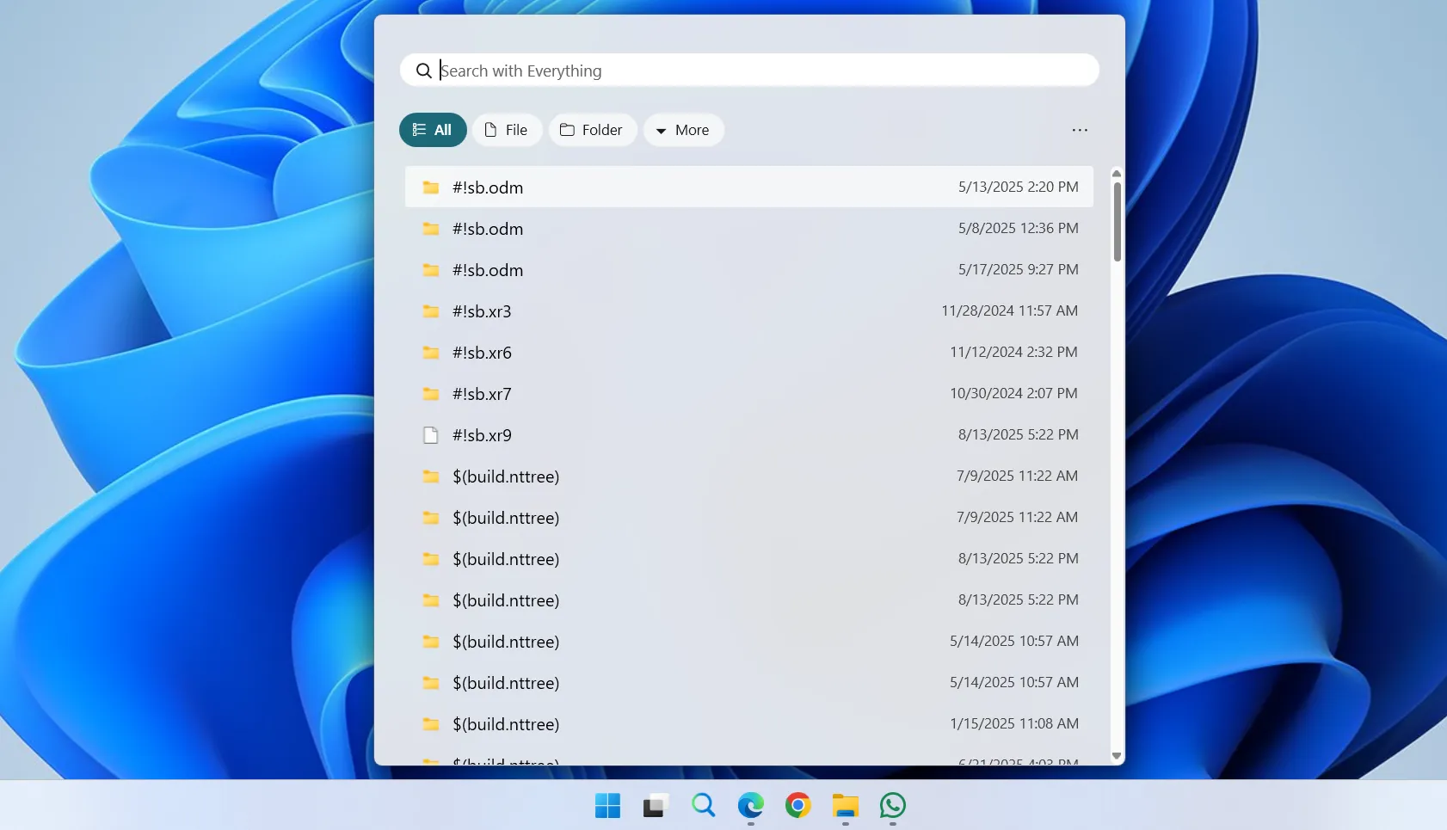Launch Google Chrome from the taskbar
The image size is (1447, 830).
coord(797,806)
